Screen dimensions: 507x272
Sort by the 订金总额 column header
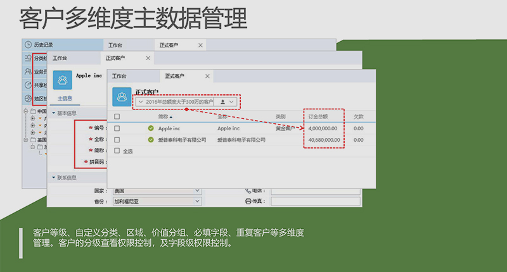coord(318,116)
